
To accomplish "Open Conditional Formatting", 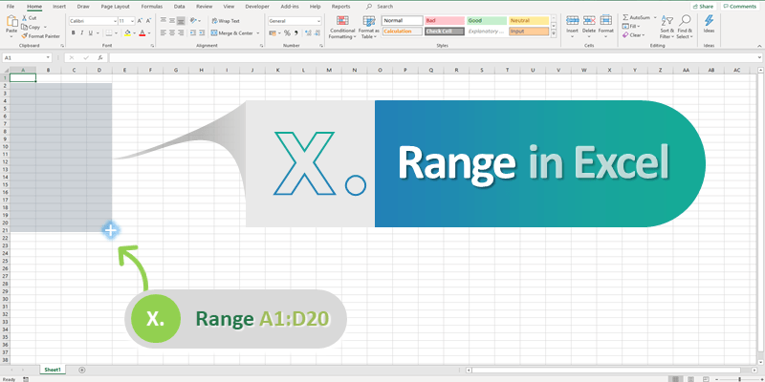I will (342, 28).
